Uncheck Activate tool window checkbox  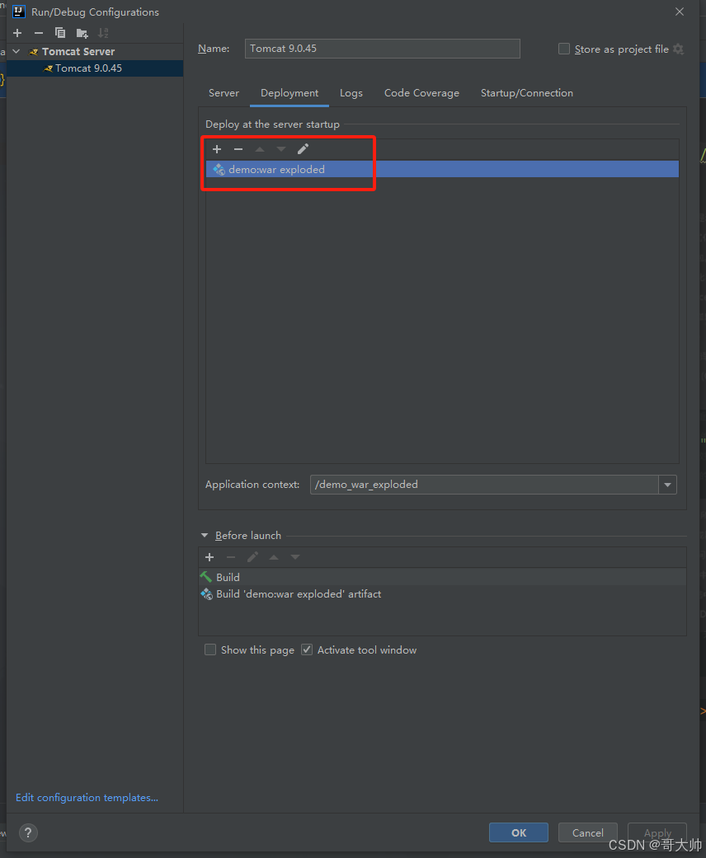(307, 649)
